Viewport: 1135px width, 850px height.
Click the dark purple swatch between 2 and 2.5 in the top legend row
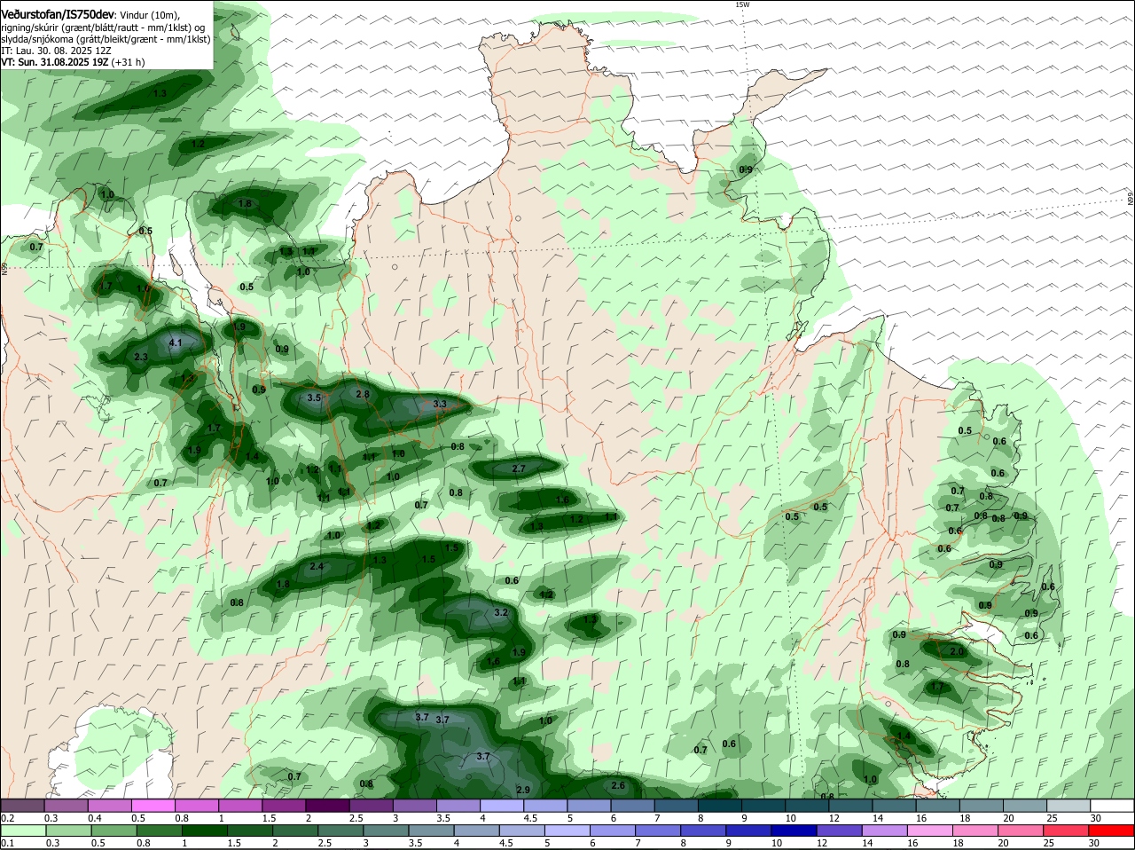pyautogui.click(x=329, y=806)
